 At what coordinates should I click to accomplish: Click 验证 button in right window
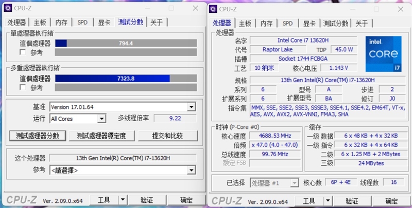click(352, 201)
